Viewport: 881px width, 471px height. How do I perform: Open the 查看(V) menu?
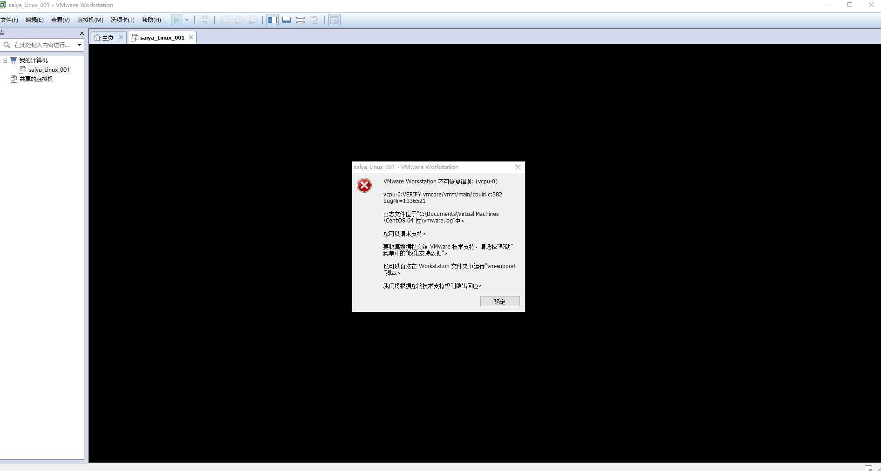point(60,20)
